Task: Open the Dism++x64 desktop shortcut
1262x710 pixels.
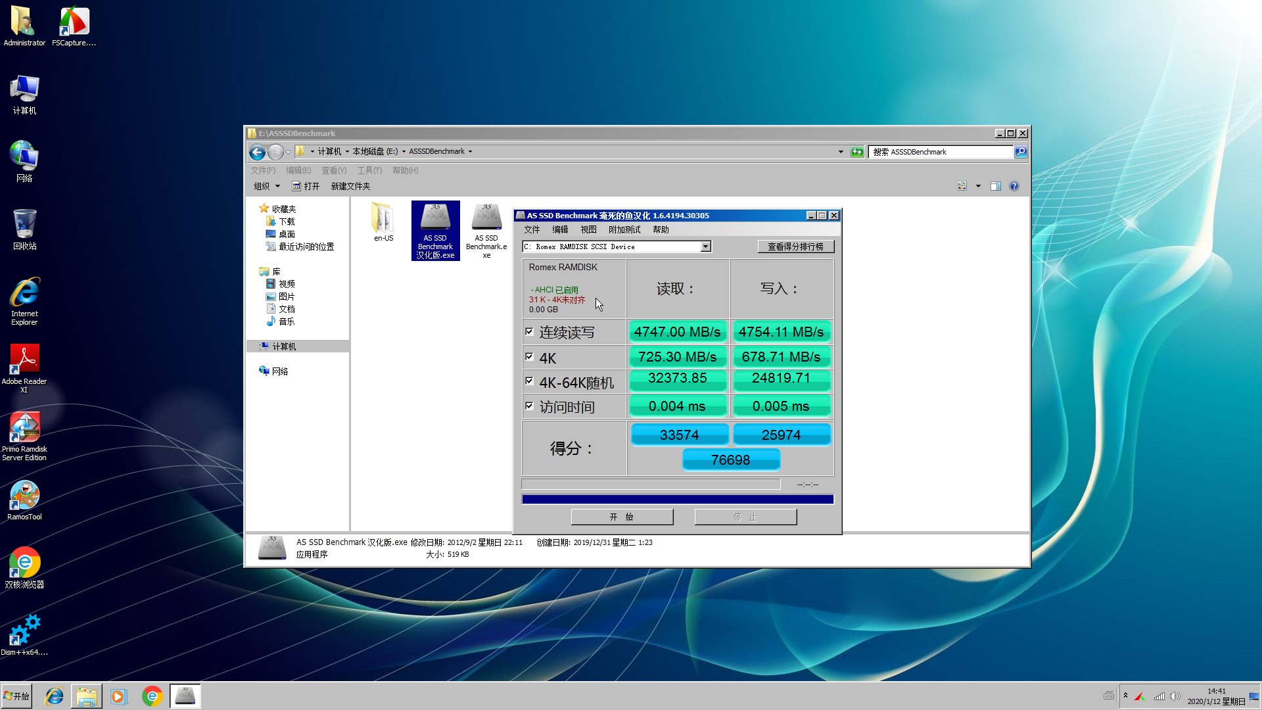Action: click(24, 636)
